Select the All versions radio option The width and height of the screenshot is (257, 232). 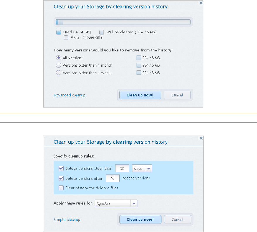point(58,58)
